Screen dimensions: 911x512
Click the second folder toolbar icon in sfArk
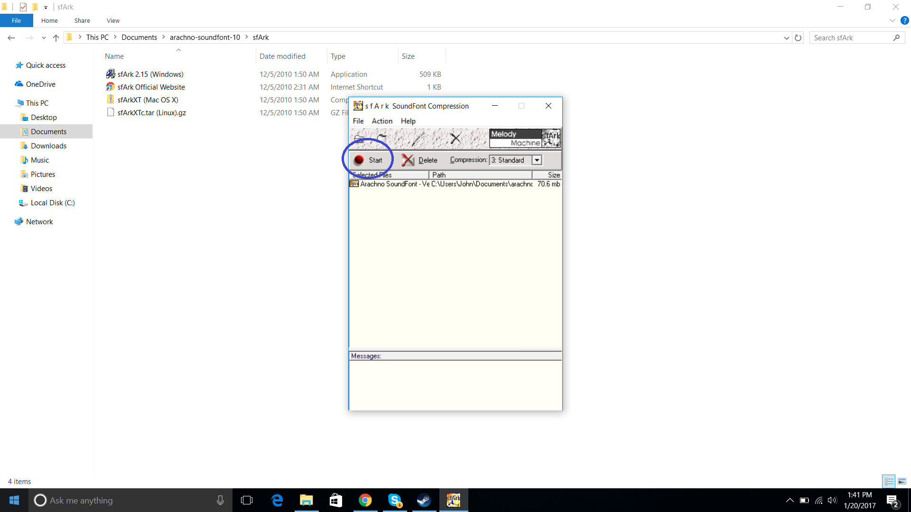pyautogui.click(x=382, y=137)
